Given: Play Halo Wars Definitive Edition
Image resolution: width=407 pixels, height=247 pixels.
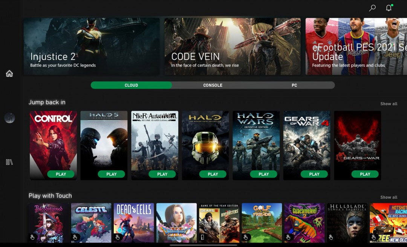Looking at the screenshot, I should (264, 174).
